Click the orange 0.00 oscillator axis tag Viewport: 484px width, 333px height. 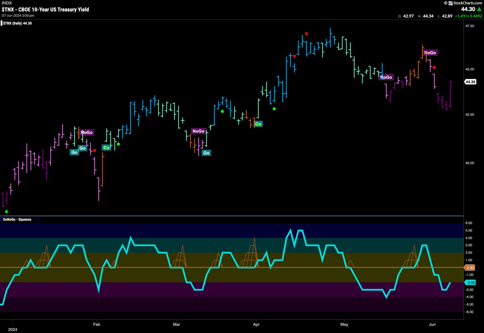pyautogui.click(x=470, y=268)
